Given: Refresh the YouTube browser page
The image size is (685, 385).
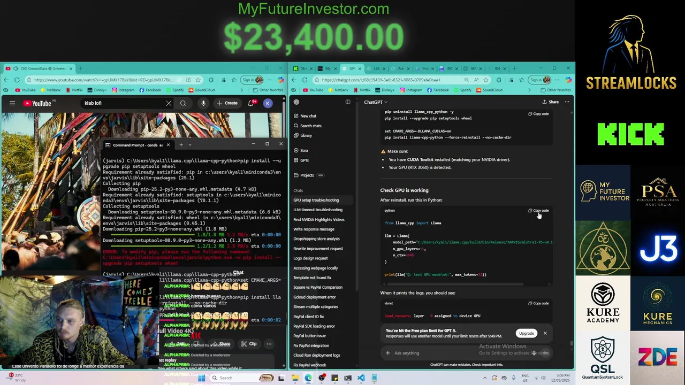Looking at the screenshot, I should click(x=17, y=80).
